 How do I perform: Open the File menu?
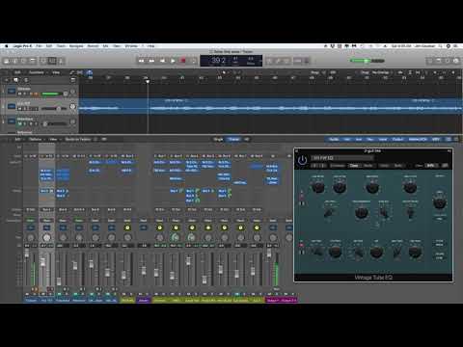[x=39, y=46]
